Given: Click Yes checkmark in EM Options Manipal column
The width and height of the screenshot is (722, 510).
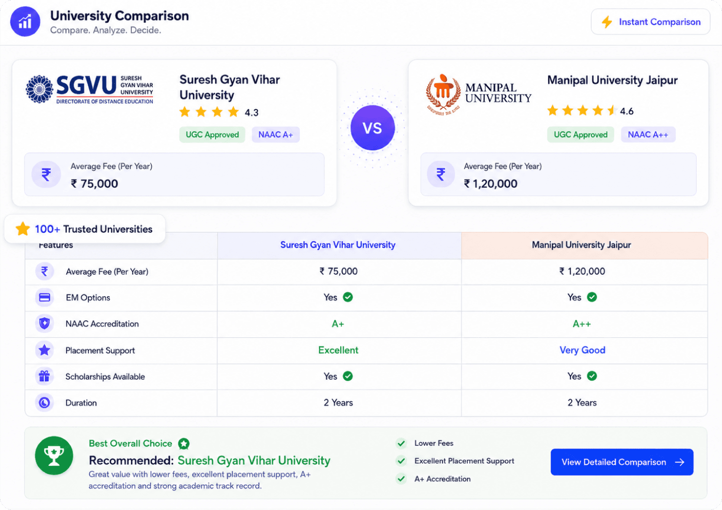Looking at the screenshot, I should (592, 297).
